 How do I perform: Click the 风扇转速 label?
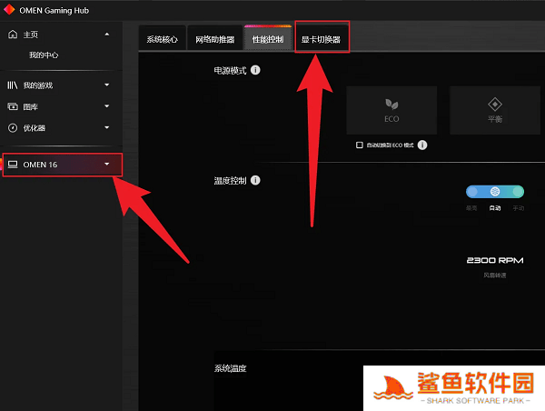[x=495, y=276]
